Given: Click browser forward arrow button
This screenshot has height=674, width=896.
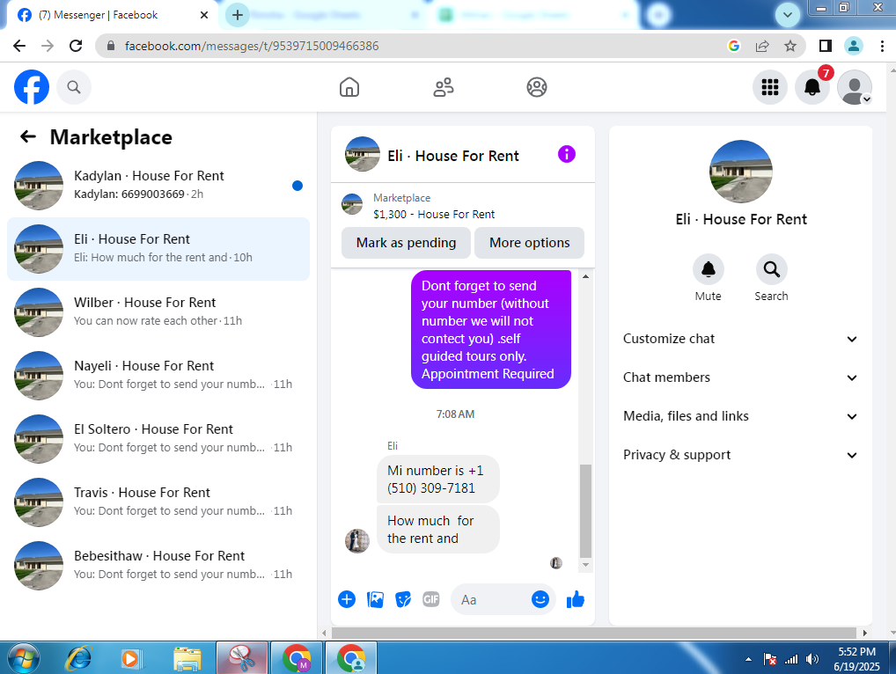Looking at the screenshot, I should [48, 46].
